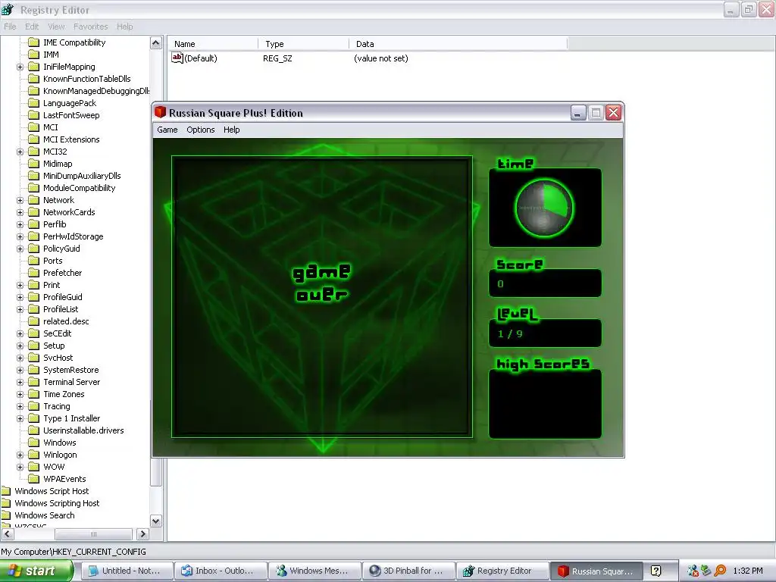Open the Game menu in Russian Square
The width and height of the screenshot is (776, 582).
(x=167, y=130)
